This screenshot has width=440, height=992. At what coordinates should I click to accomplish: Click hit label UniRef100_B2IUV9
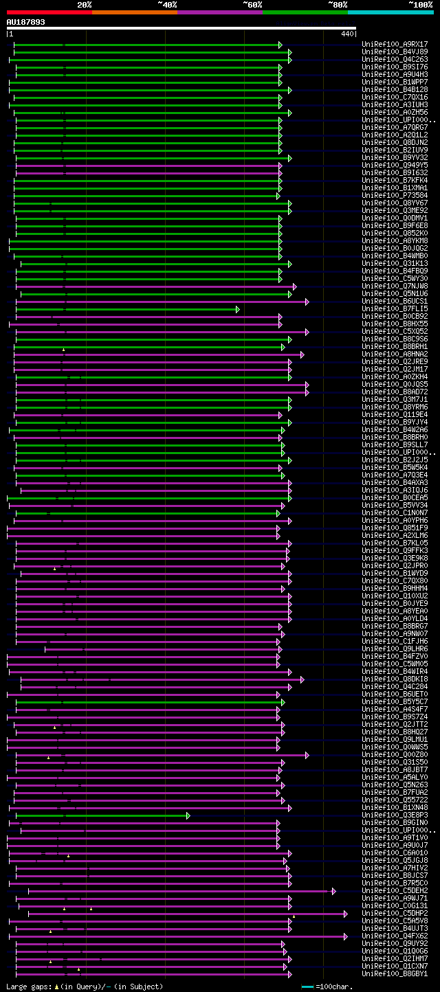[395, 150]
